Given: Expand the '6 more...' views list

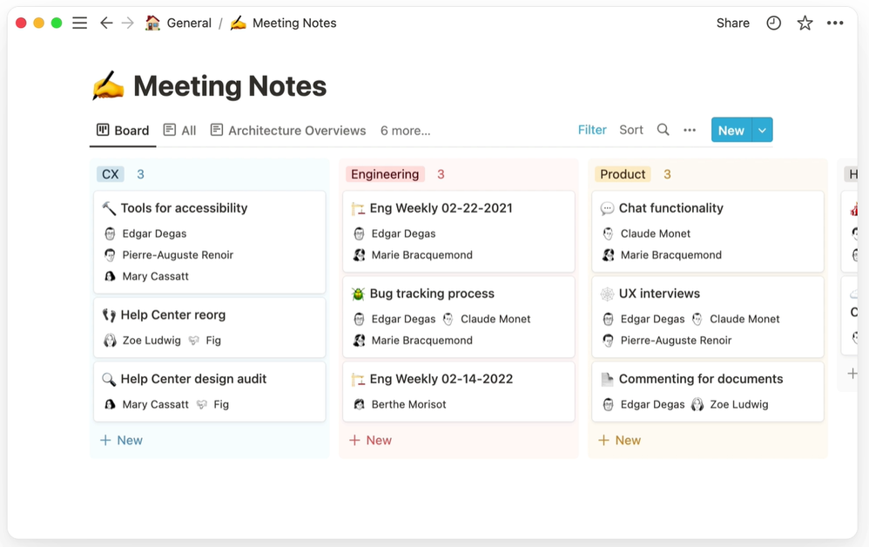Looking at the screenshot, I should 405,131.
